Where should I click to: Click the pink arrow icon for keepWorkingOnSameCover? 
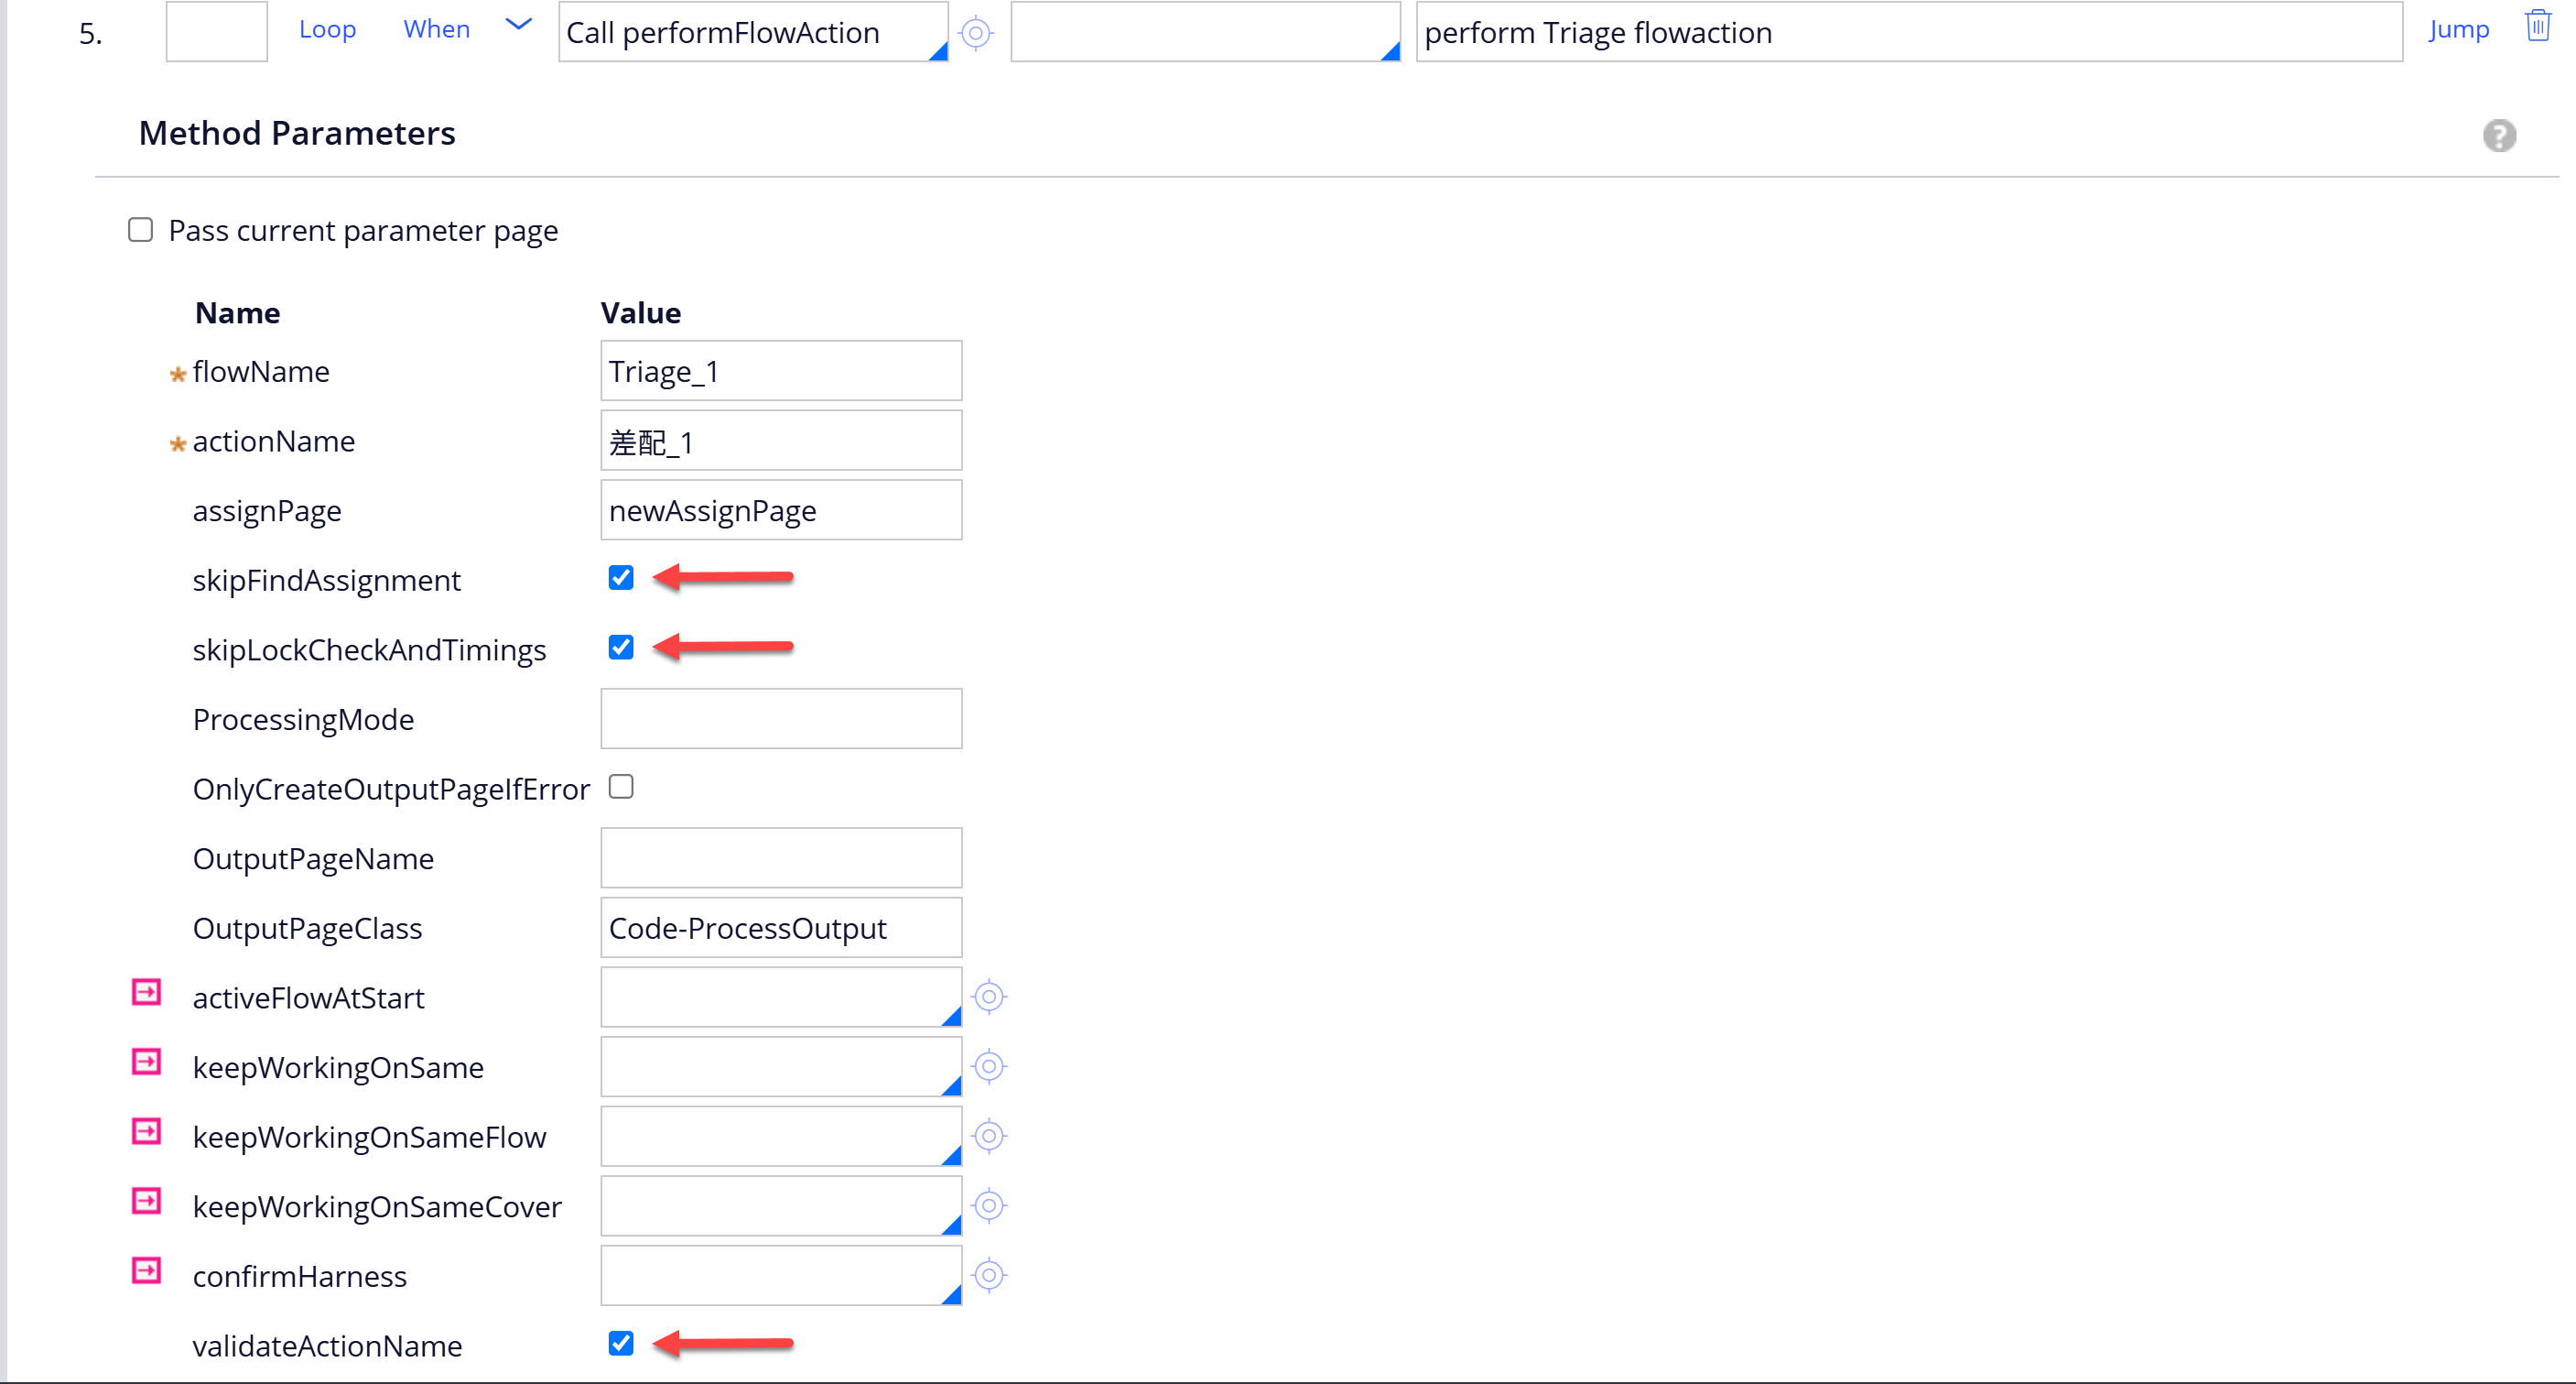(x=147, y=1201)
